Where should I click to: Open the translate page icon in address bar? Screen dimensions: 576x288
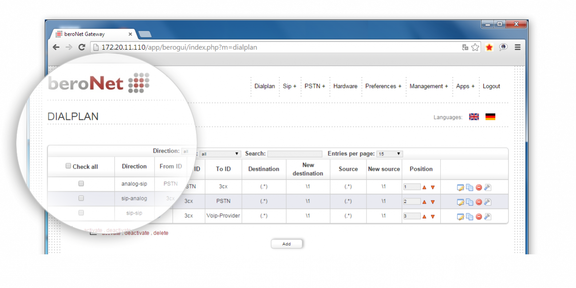[x=465, y=47]
